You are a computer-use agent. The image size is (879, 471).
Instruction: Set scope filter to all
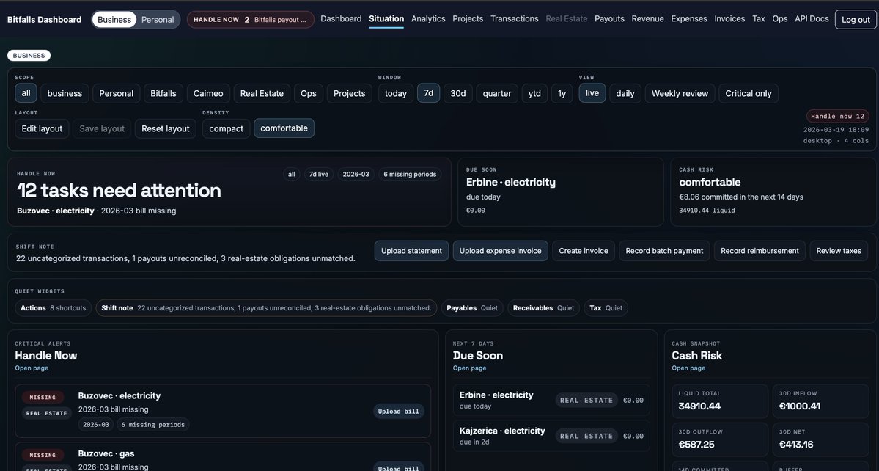coord(26,93)
